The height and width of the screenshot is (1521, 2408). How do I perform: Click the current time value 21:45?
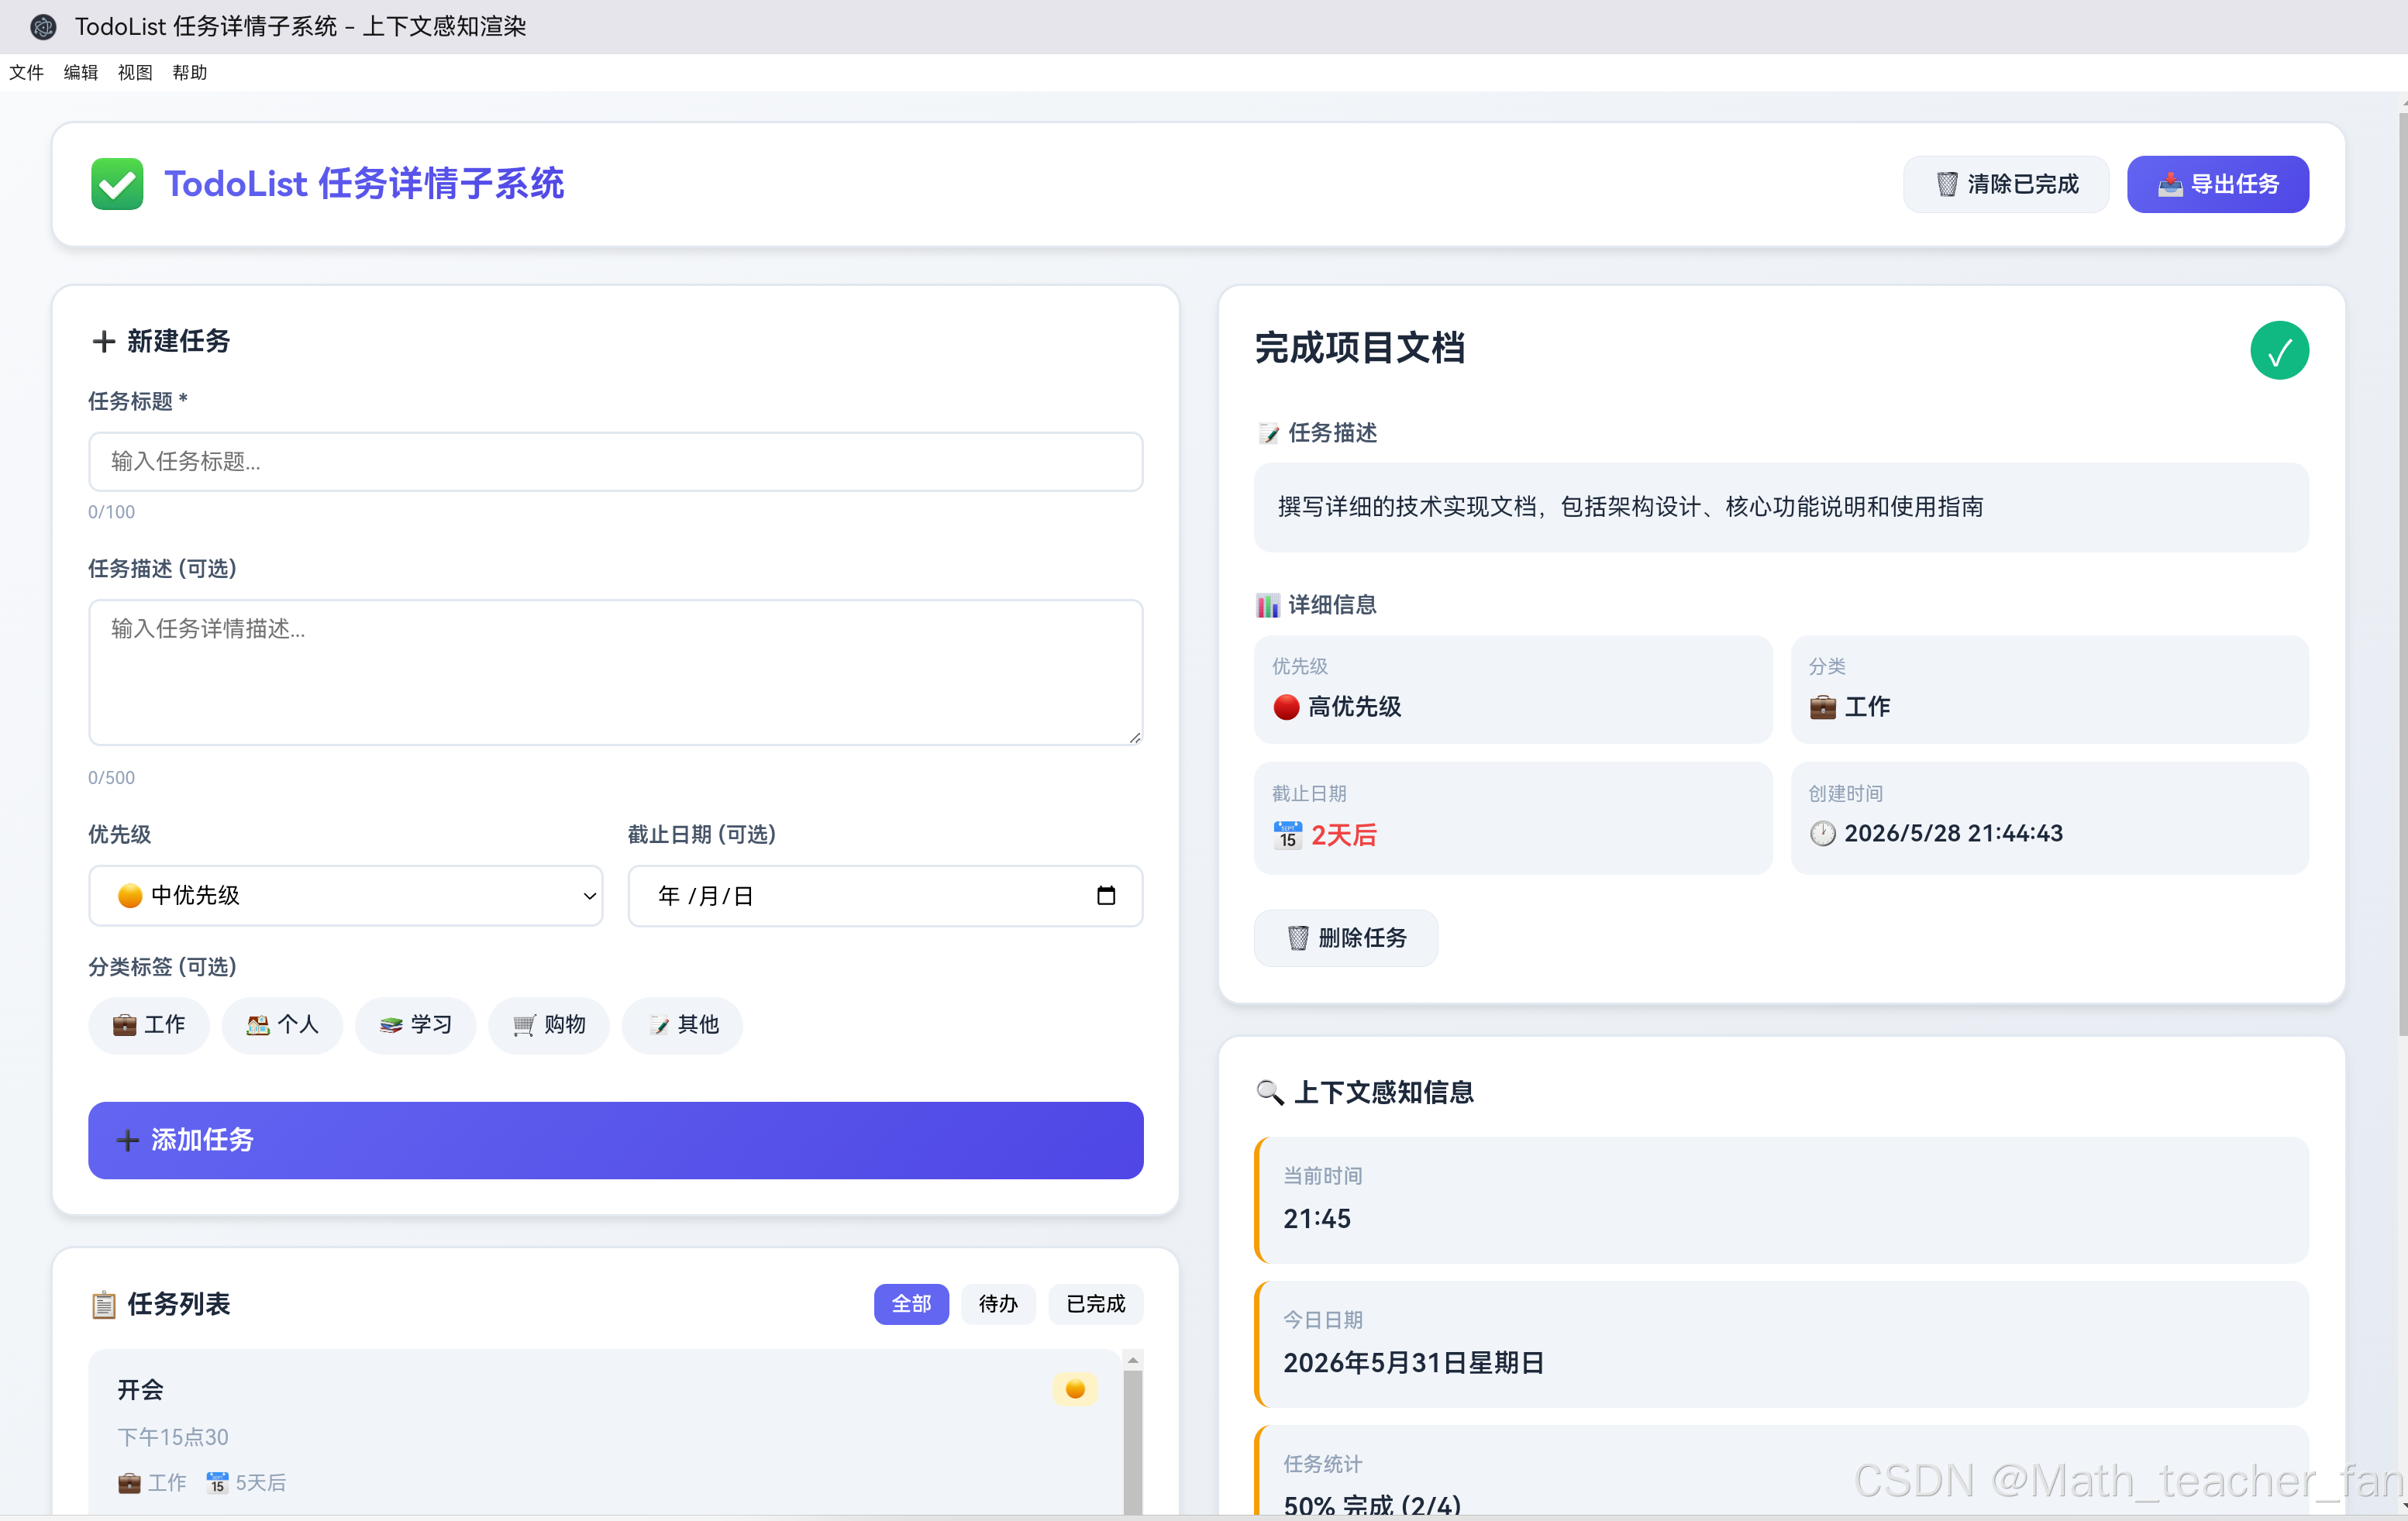pyautogui.click(x=1316, y=1219)
